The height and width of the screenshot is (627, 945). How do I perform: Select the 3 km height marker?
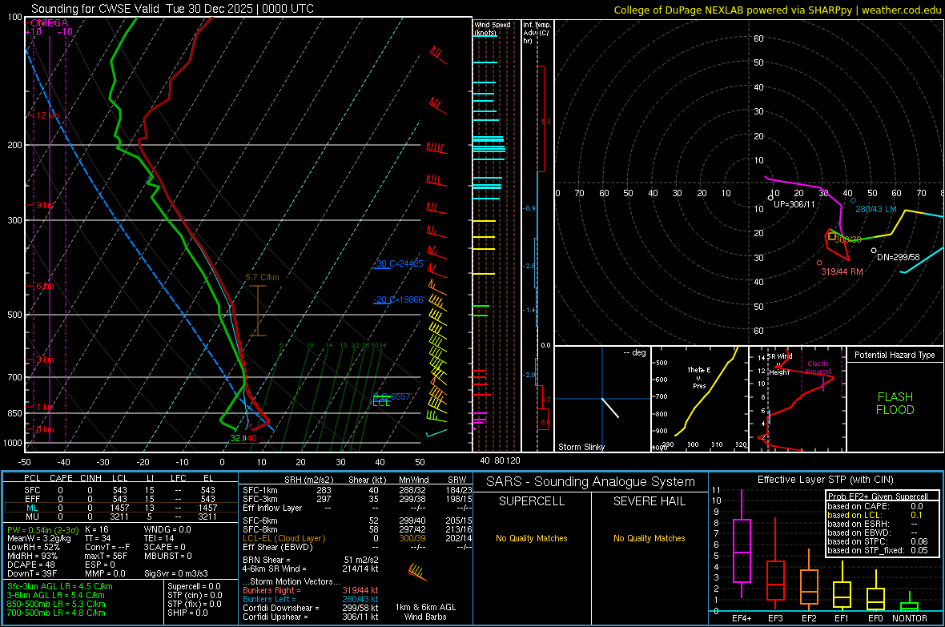[x=45, y=360]
